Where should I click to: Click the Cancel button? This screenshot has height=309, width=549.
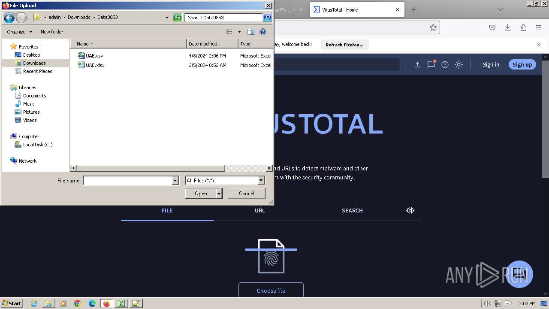point(247,194)
